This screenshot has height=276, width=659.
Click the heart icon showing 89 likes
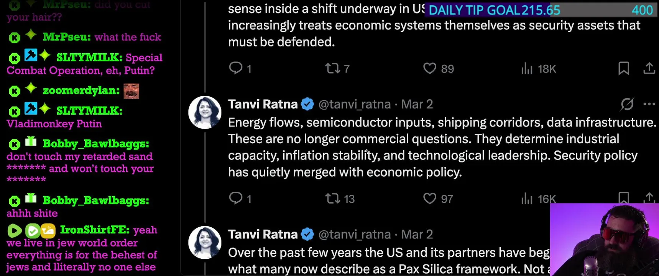tap(430, 69)
